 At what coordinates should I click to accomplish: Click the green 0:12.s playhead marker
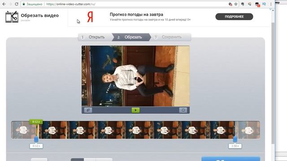[36, 122]
